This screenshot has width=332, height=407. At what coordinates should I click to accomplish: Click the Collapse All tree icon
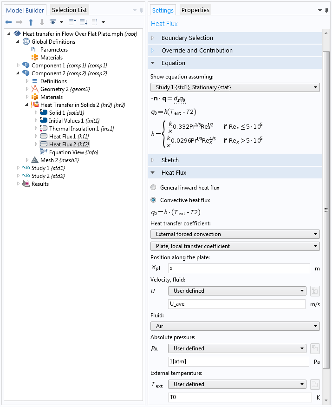(x=72, y=22)
